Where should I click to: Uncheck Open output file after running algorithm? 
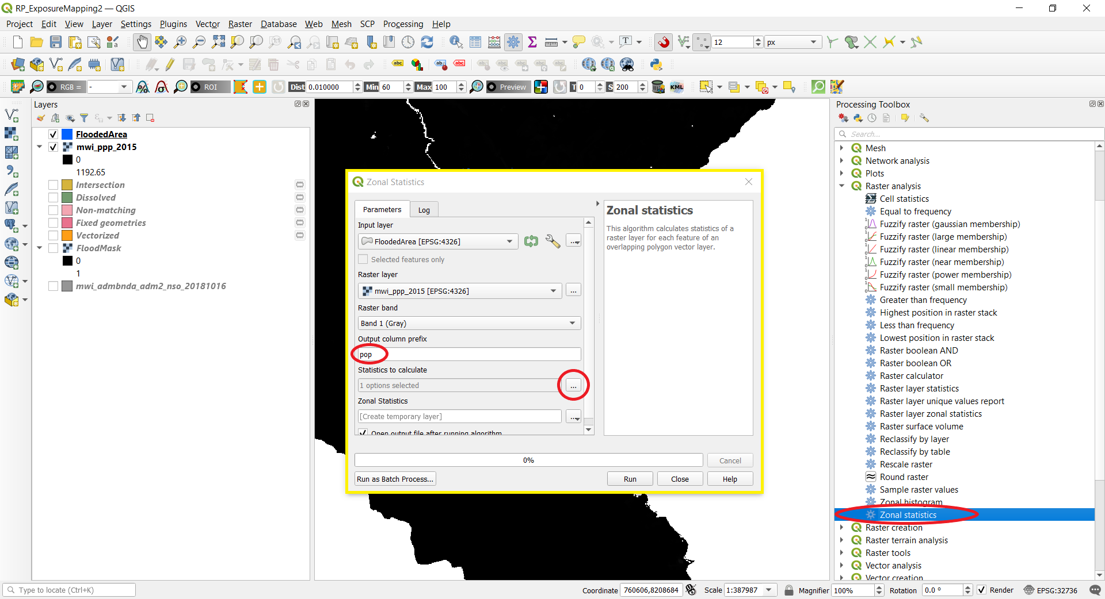pos(363,432)
